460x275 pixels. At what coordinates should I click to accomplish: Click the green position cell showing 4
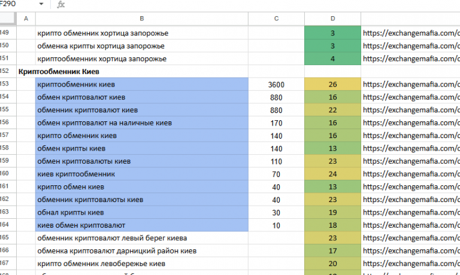point(332,59)
